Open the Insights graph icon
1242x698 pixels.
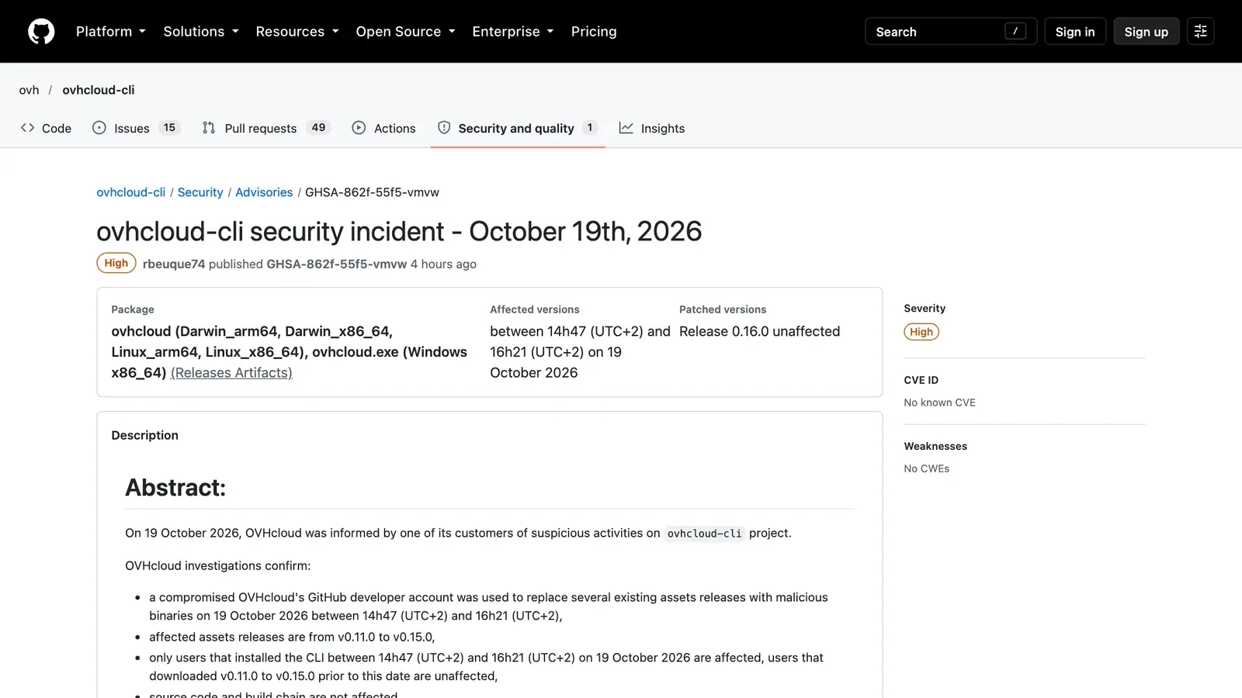pyautogui.click(x=626, y=128)
